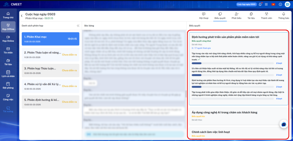This screenshot has width=293, height=141.
Task: Click the notification bell in header
Action: 260,4
